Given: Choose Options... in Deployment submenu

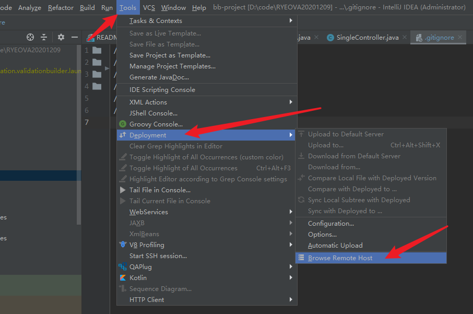Looking at the screenshot, I should (371, 234).
